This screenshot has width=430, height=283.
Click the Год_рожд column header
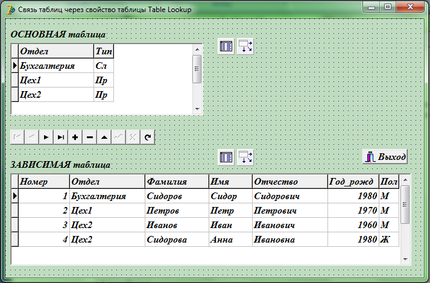tap(353, 182)
